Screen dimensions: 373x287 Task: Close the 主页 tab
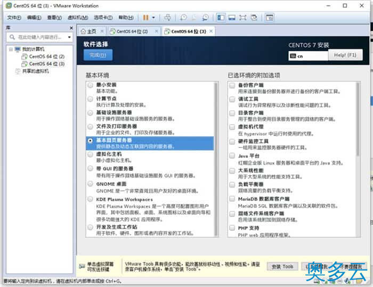point(102,31)
